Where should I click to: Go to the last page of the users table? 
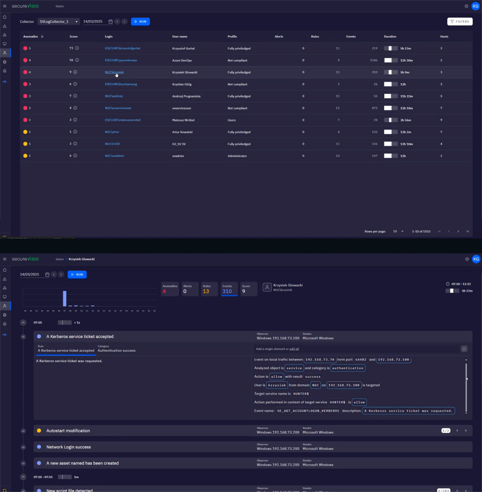pyautogui.click(x=468, y=231)
